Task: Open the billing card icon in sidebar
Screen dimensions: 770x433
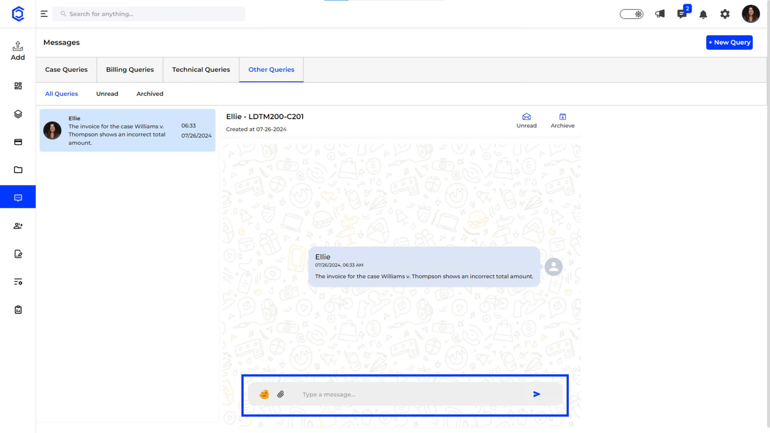Action: point(18,142)
